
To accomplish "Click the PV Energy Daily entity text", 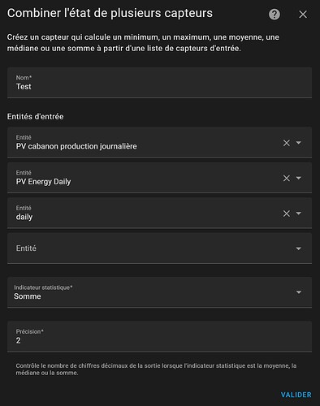I will tap(43, 182).
